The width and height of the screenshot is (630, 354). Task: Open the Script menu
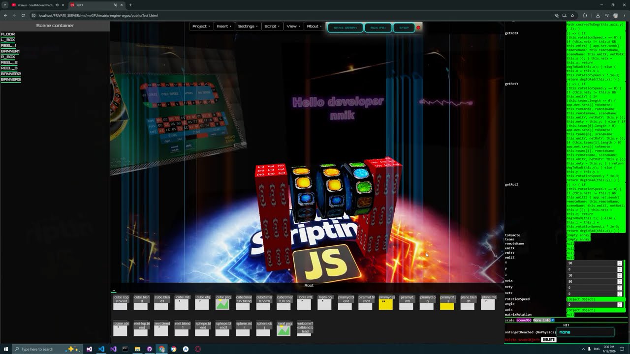click(272, 26)
